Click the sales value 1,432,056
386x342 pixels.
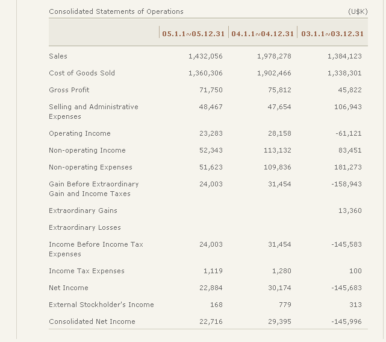click(205, 56)
